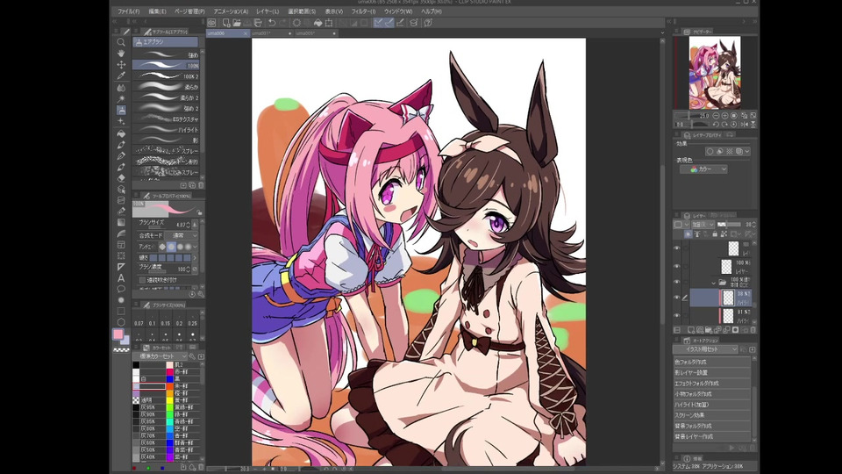
Task: Click the Fill icon in the command bar
Action: [318, 23]
